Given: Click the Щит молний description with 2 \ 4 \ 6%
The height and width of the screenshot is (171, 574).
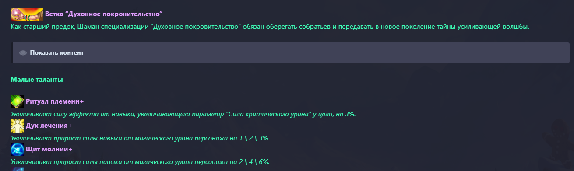Looking at the screenshot, I should tap(140, 162).
